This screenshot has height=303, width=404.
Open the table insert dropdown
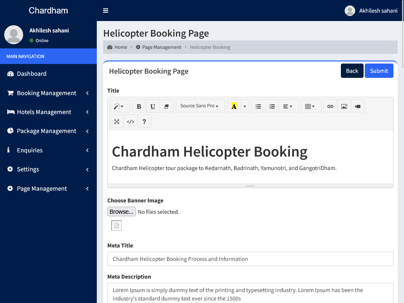point(310,106)
